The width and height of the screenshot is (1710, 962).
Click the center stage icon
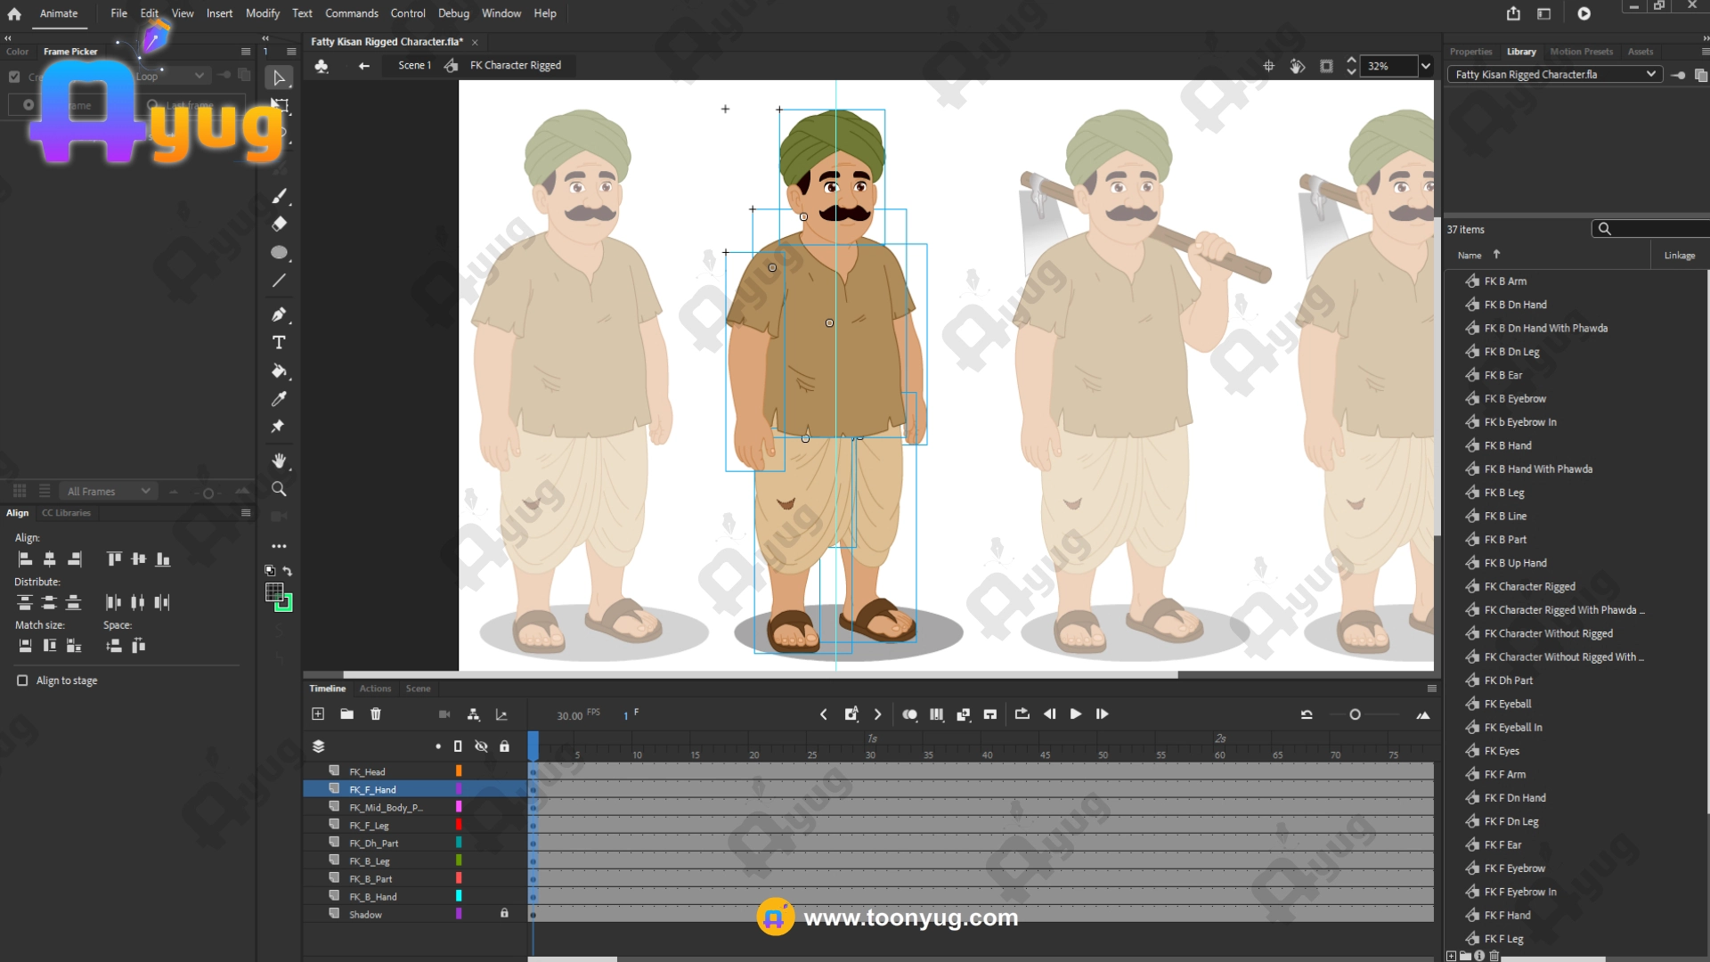pyautogui.click(x=1268, y=66)
